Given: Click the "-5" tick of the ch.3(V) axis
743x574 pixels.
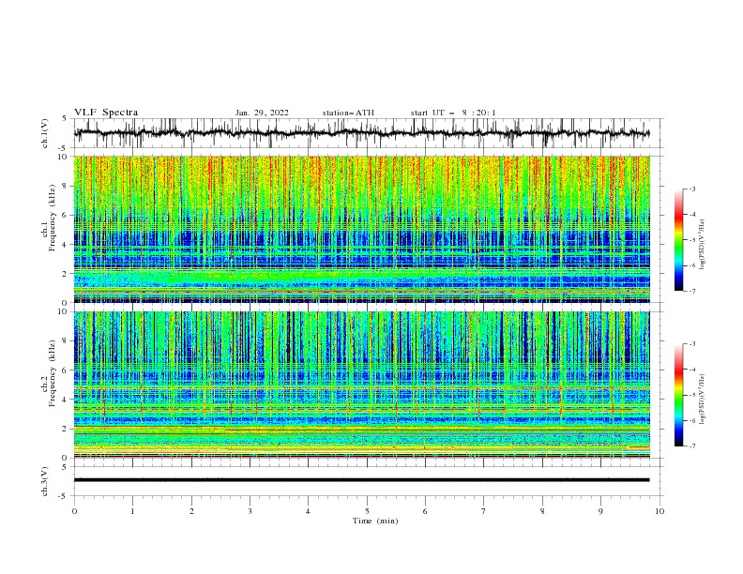Looking at the screenshot, I should pyautogui.click(x=64, y=496).
